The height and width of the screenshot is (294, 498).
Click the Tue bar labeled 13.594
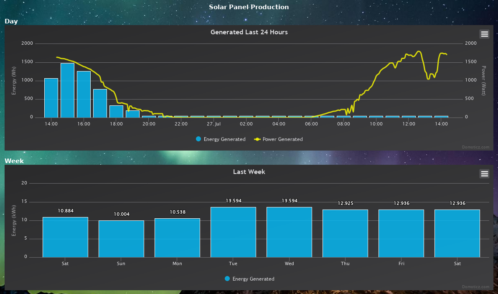(234, 232)
